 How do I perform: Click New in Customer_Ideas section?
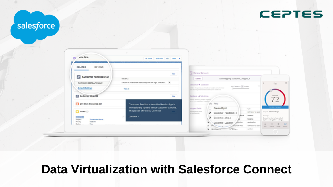pos(174,96)
